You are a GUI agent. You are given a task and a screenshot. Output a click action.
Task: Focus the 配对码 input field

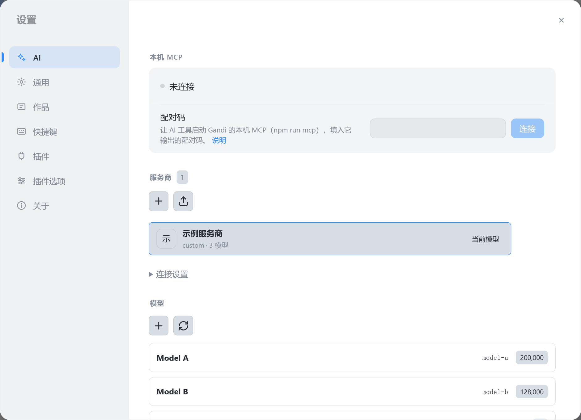438,128
